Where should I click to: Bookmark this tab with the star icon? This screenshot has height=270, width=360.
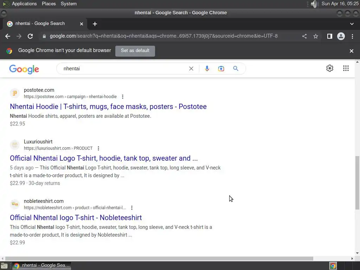tap(316, 36)
